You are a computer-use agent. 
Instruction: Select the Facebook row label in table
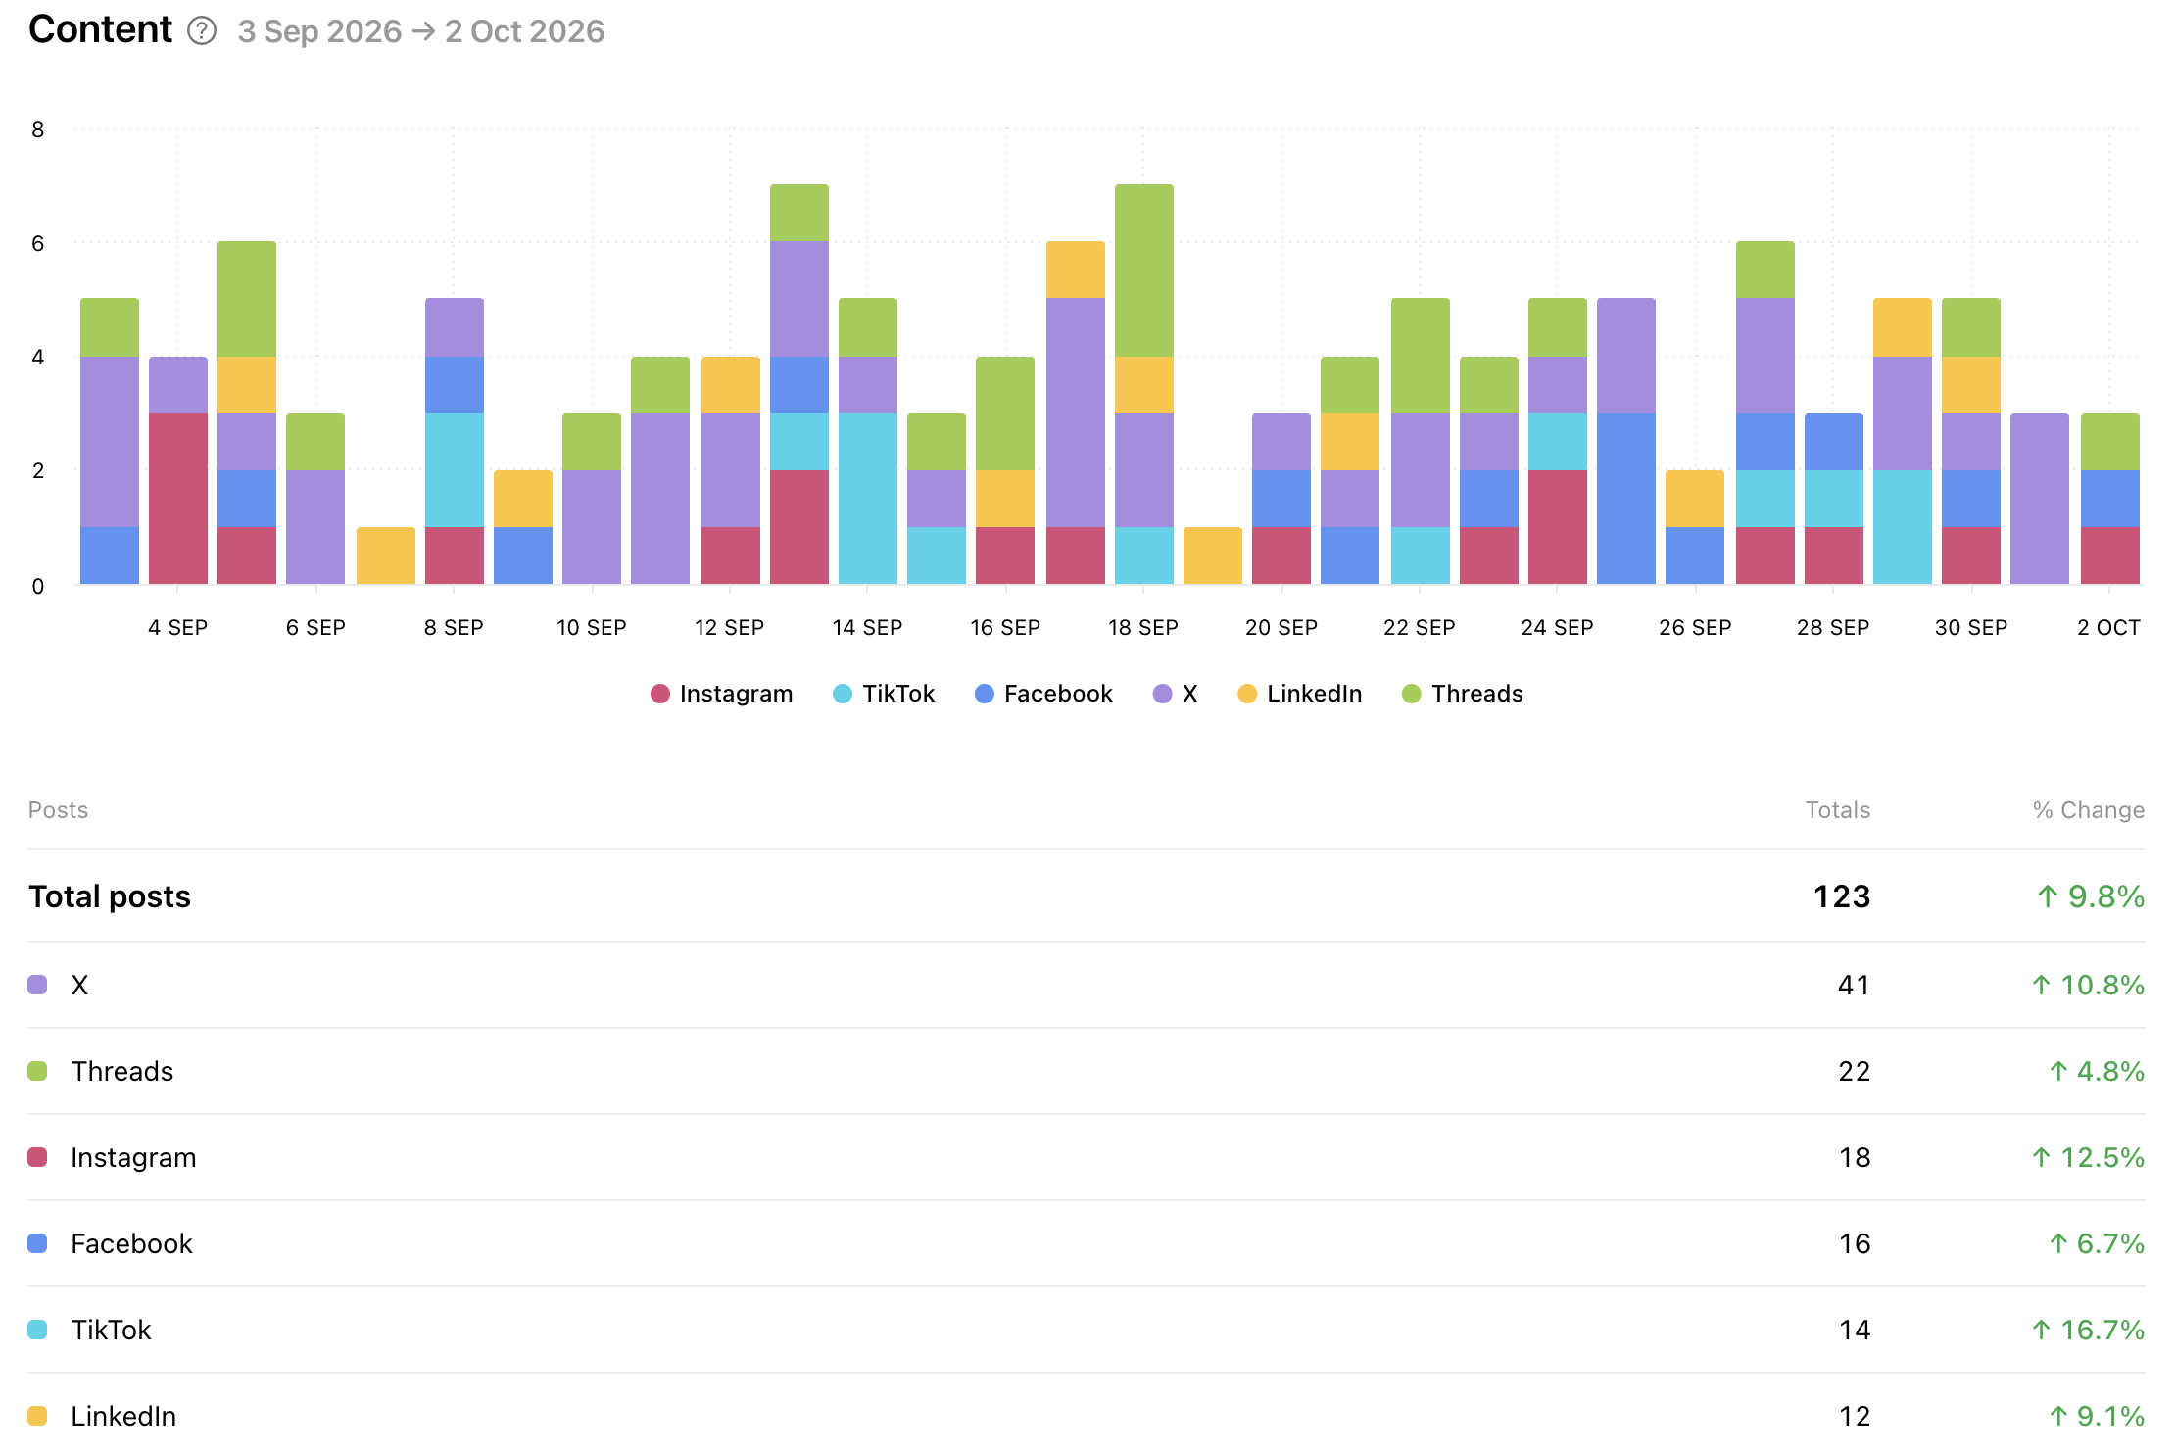(131, 1243)
